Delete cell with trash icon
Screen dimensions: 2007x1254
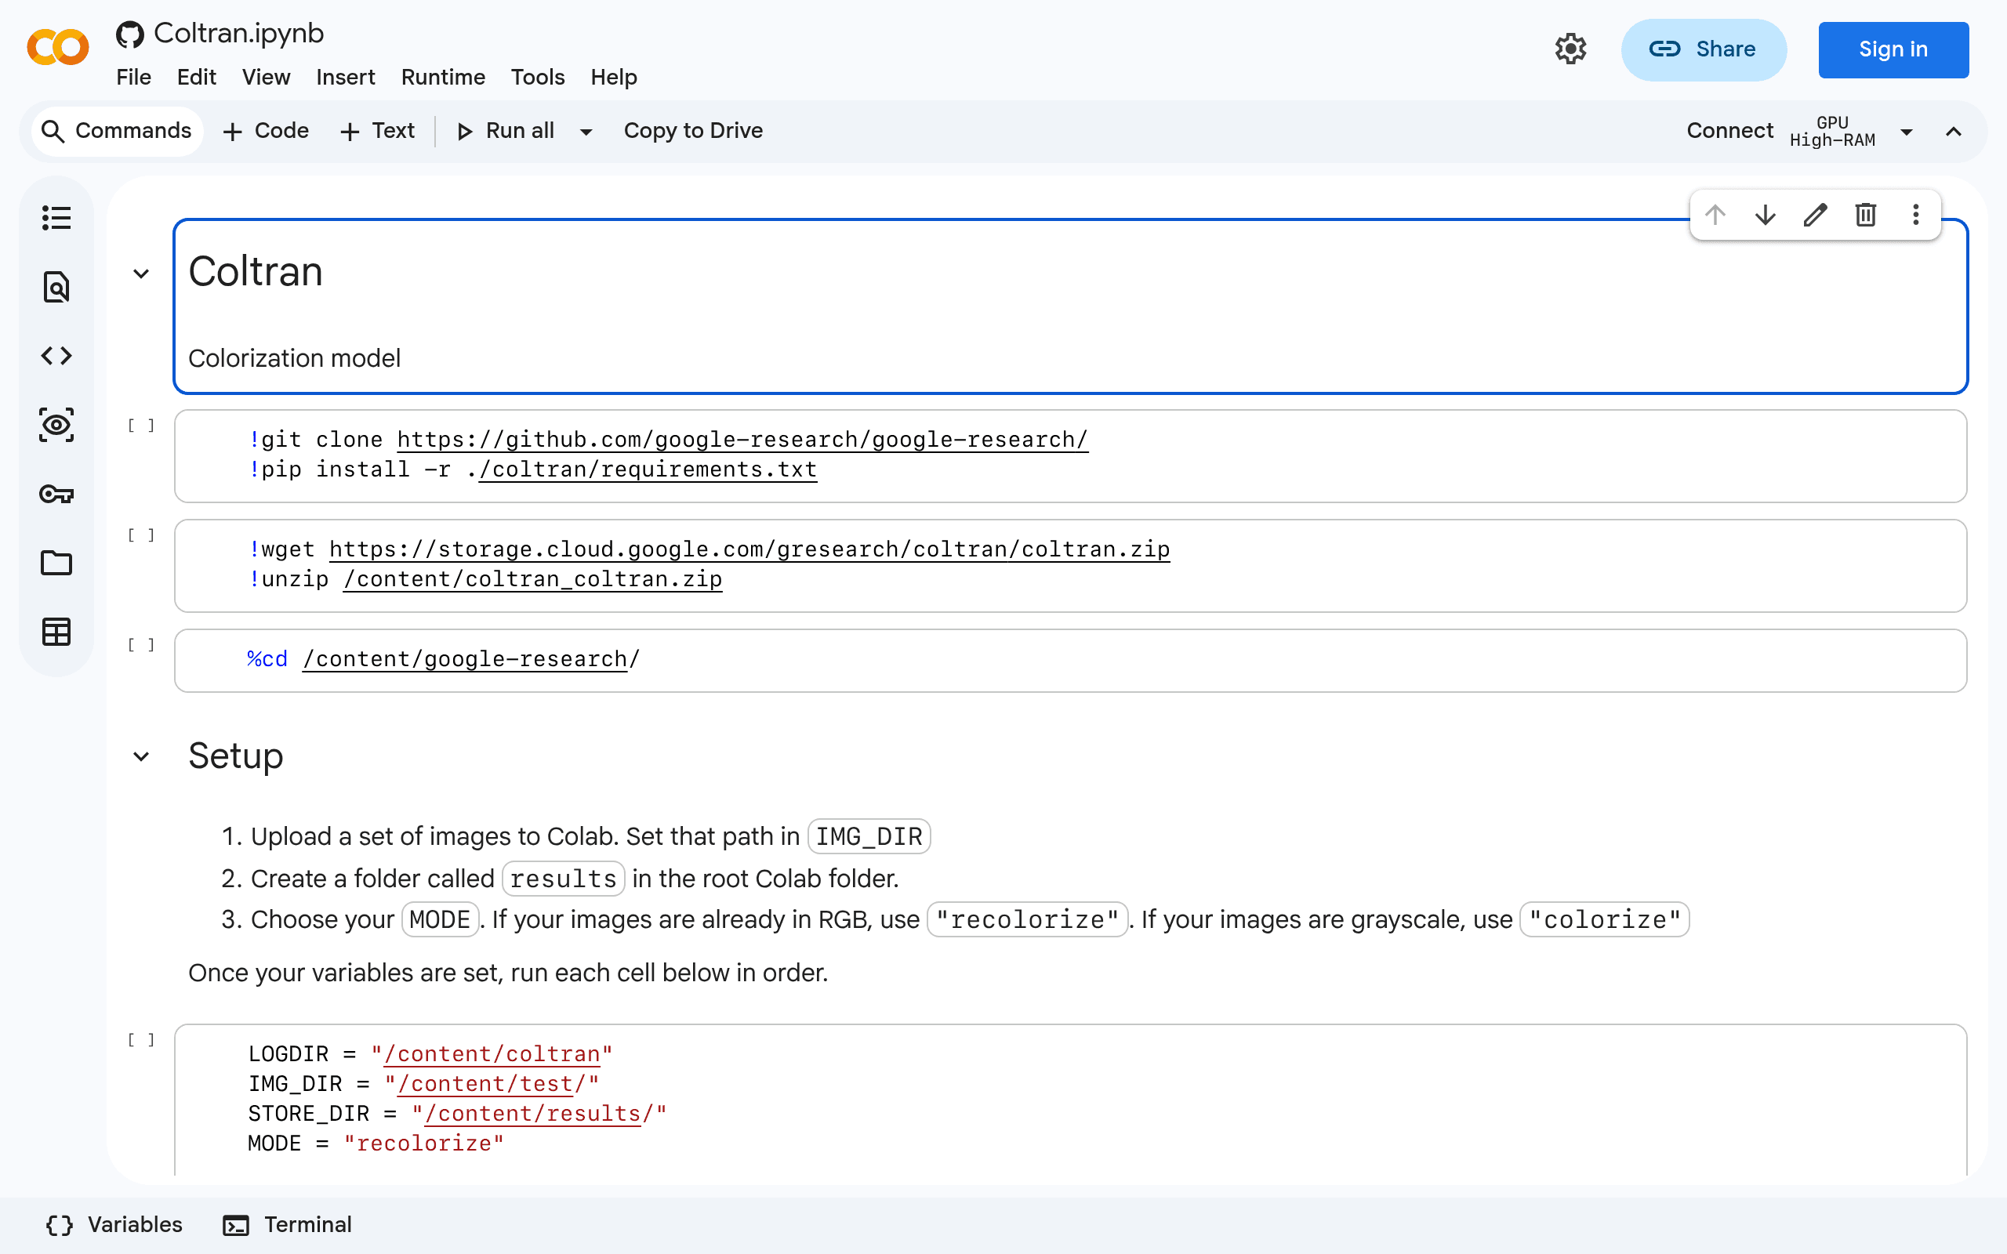point(1866,215)
